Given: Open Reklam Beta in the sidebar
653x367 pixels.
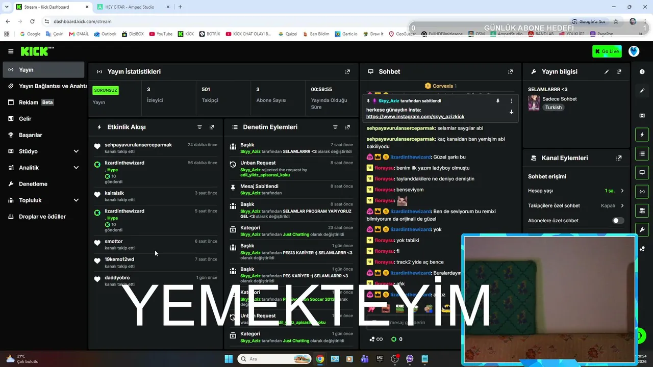Looking at the screenshot, I should tap(43, 102).
